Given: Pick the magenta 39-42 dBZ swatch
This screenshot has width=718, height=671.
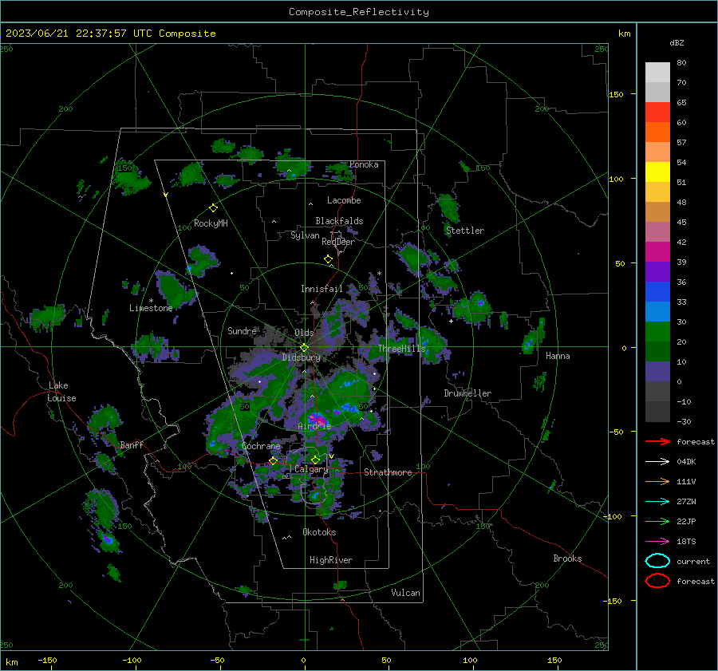Looking at the screenshot, I should coord(657,252).
